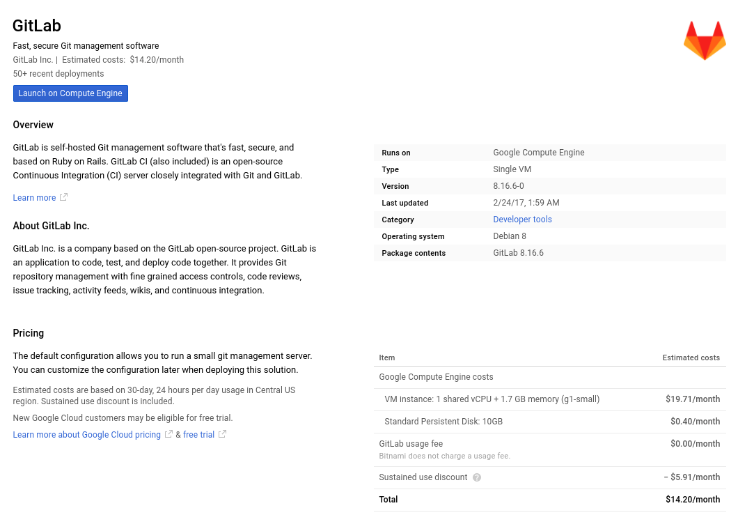Click external-link icon next to free trial

[222, 434]
